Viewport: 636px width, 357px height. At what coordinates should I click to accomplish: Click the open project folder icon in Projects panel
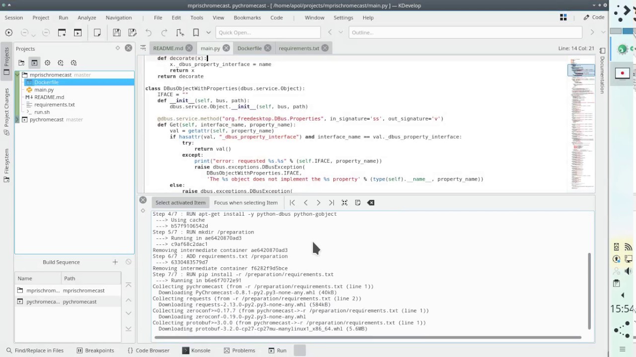[21, 63]
